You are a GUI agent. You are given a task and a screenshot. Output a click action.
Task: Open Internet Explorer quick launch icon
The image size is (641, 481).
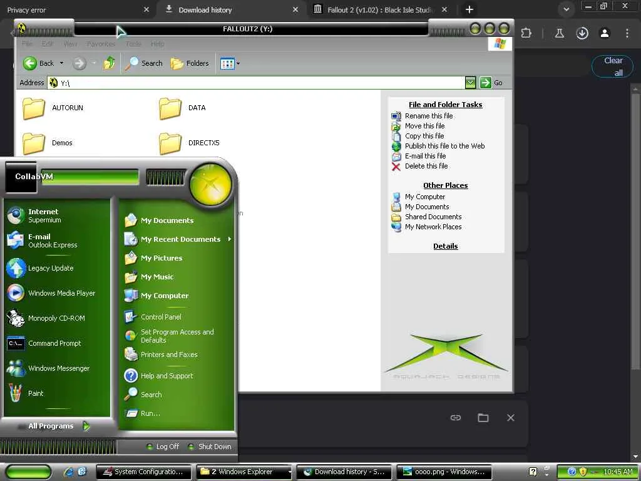69,472
